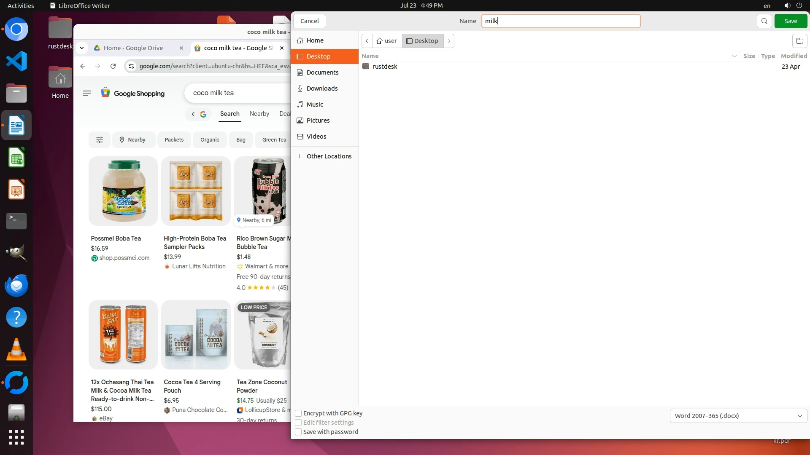Check Save with password option
The width and height of the screenshot is (810, 455).
click(x=298, y=432)
